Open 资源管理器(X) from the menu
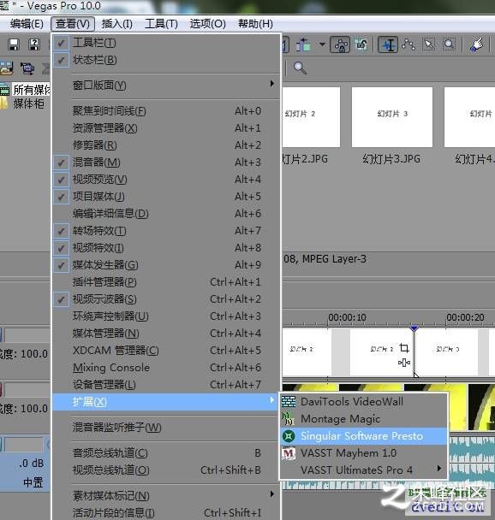This screenshot has height=520, width=495. [166, 128]
